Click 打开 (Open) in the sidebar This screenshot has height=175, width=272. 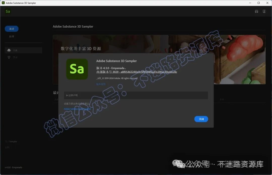point(12,36)
